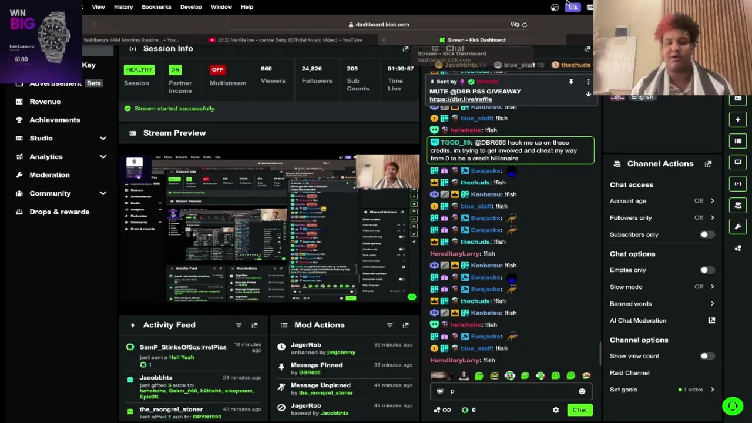Open the Advertisement sidebar page
This screenshot has width=752, height=423.
(56, 83)
